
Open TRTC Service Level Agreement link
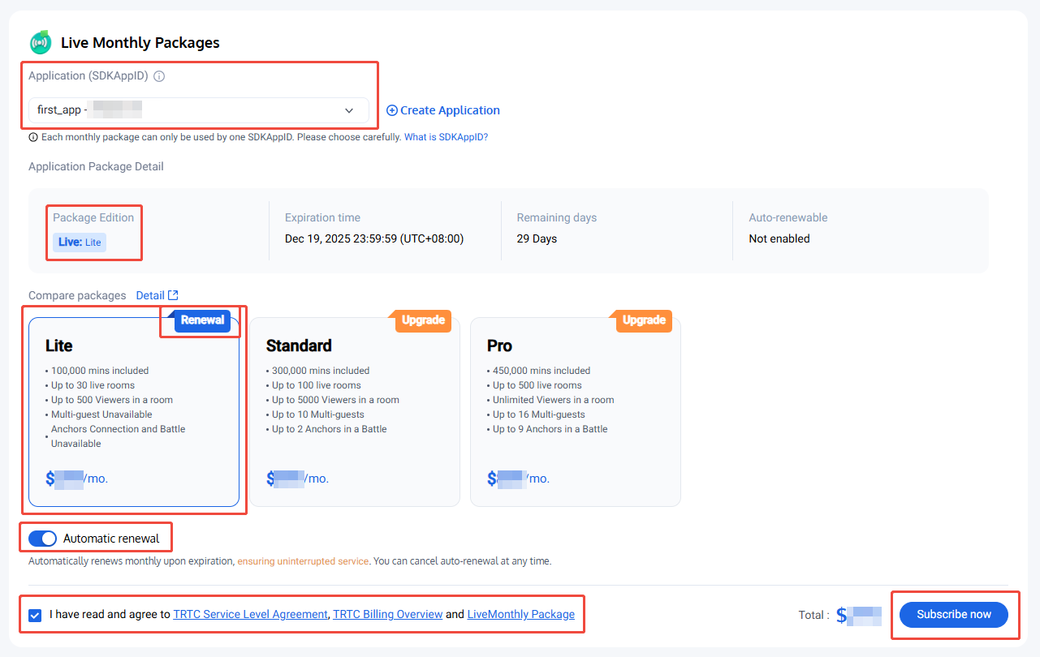click(x=250, y=615)
